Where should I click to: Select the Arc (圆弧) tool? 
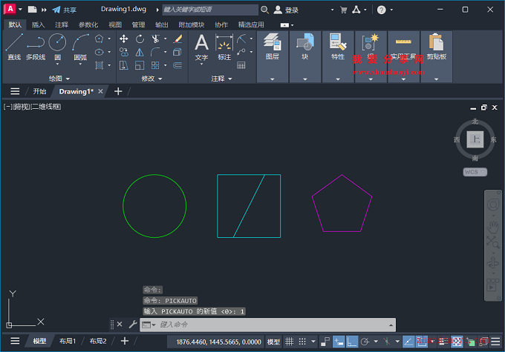click(80, 47)
